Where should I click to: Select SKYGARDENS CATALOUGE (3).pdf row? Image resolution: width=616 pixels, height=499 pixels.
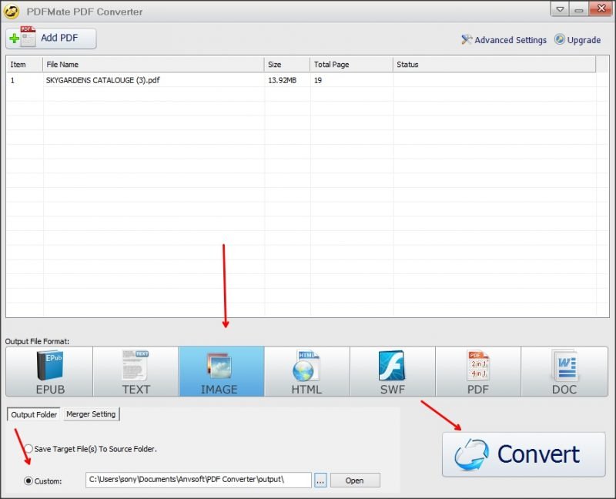[x=301, y=80]
